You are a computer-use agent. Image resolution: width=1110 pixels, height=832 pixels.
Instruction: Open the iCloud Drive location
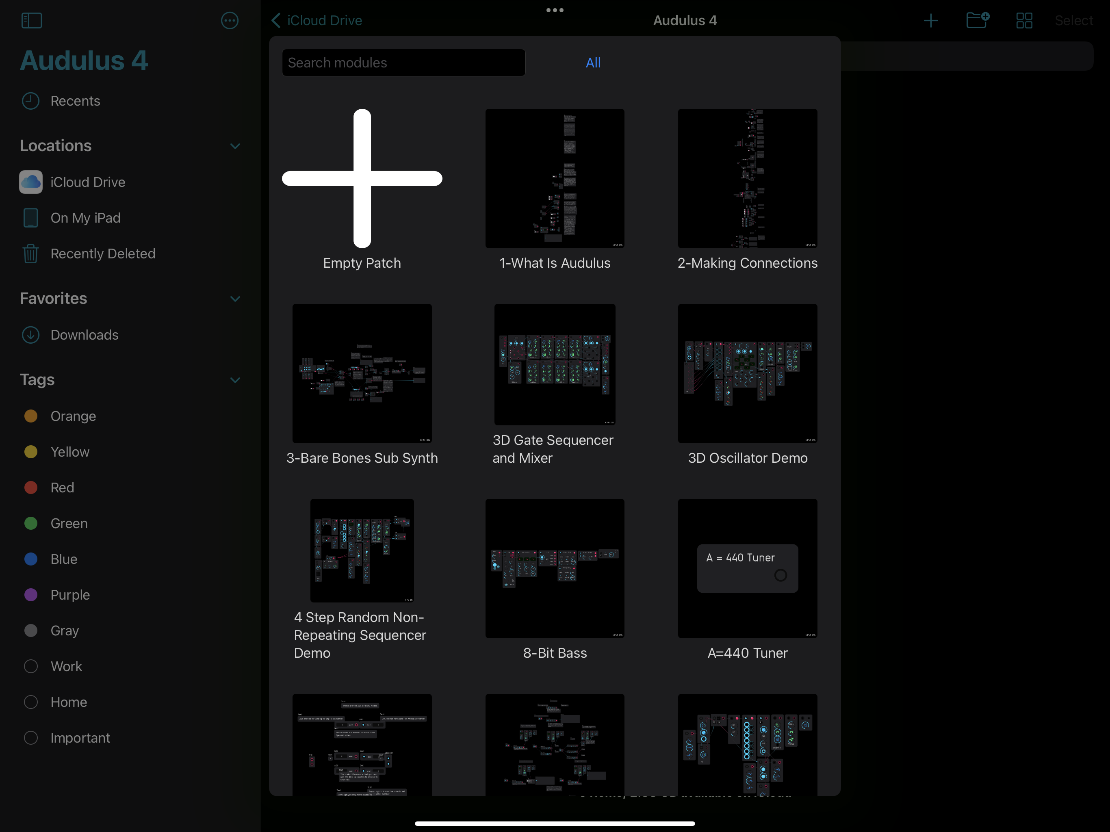[87, 182]
